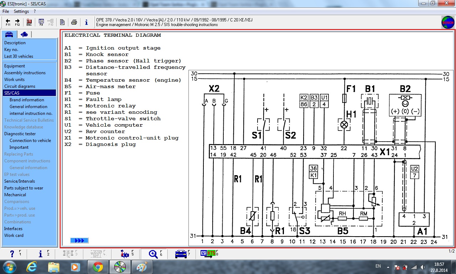Open the Settings menu

point(21,11)
